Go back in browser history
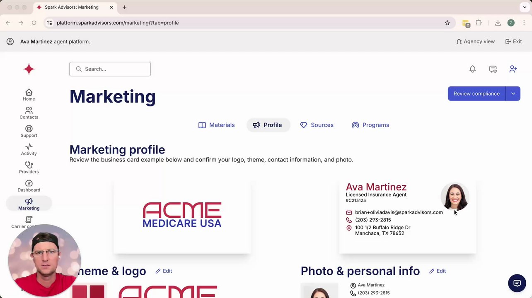Viewport: 532px width, 298px height. (8, 23)
